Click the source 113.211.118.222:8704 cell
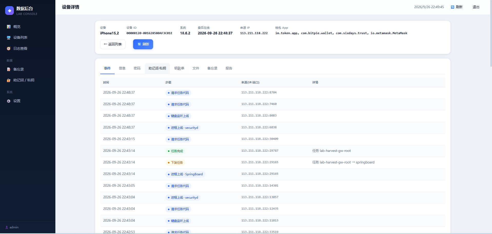Image resolution: width=492 pixels, height=234 pixels. pyautogui.click(x=259, y=92)
